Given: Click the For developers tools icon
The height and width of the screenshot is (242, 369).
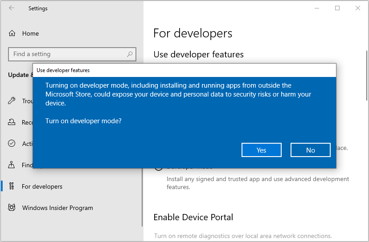Looking at the screenshot, I should pyautogui.click(x=12, y=186).
